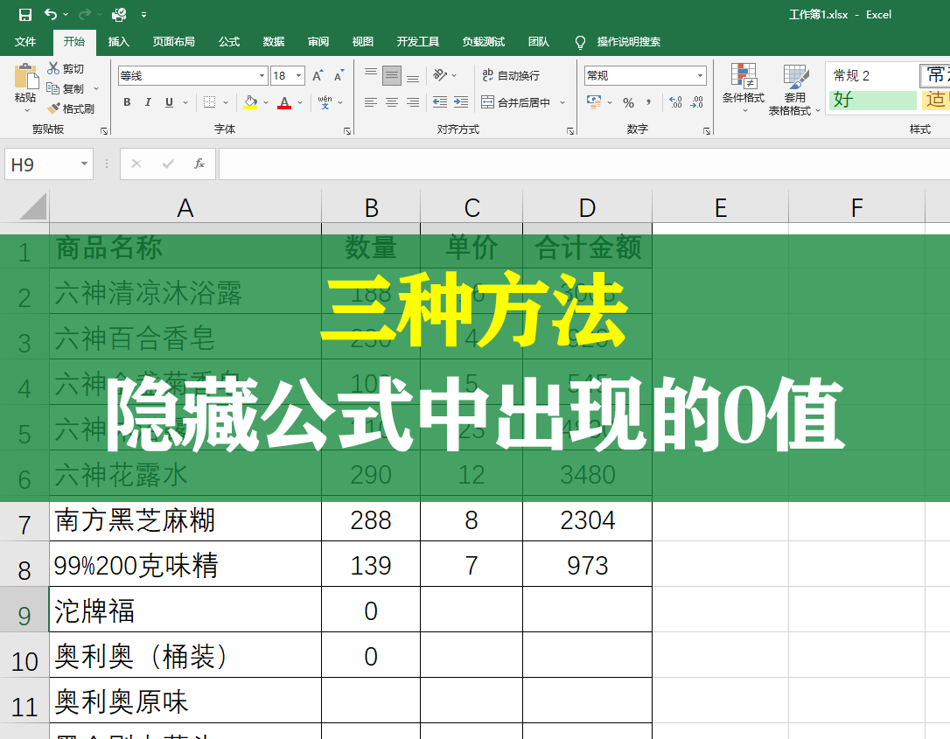Apply the red font color
950x739 pixels.
(x=284, y=102)
